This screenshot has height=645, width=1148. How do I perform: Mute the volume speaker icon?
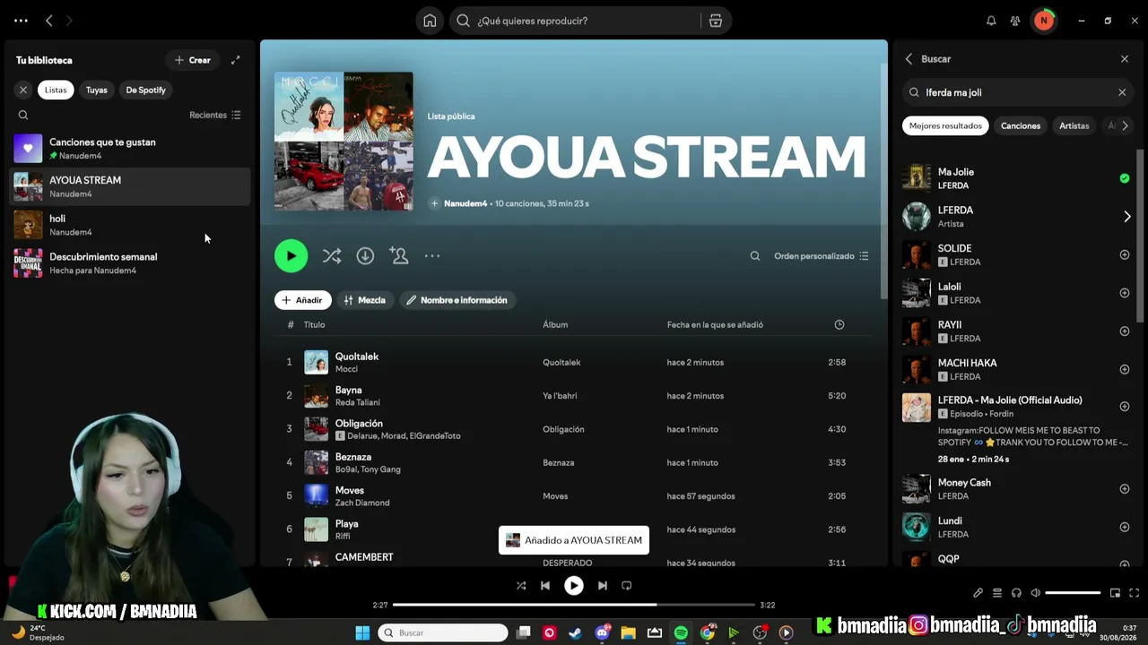[1036, 593]
